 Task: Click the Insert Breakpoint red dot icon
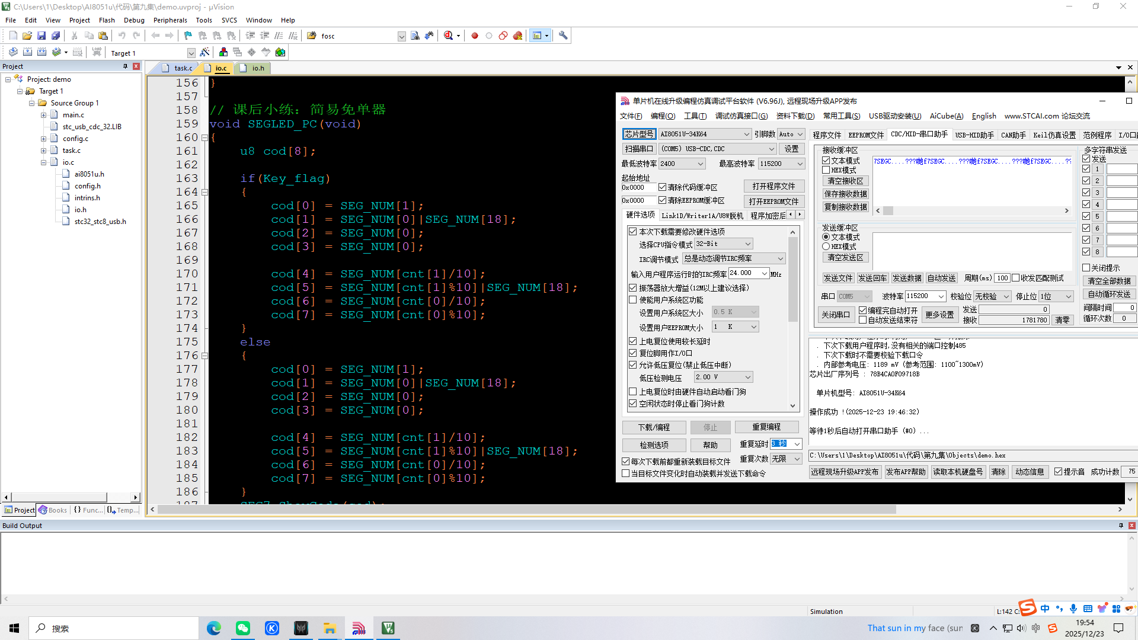click(475, 36)
